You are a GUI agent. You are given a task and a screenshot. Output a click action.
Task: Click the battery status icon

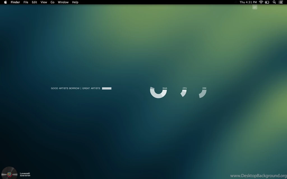click(267, 2)
